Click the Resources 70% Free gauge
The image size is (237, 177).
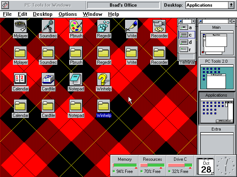coord(152,166)
